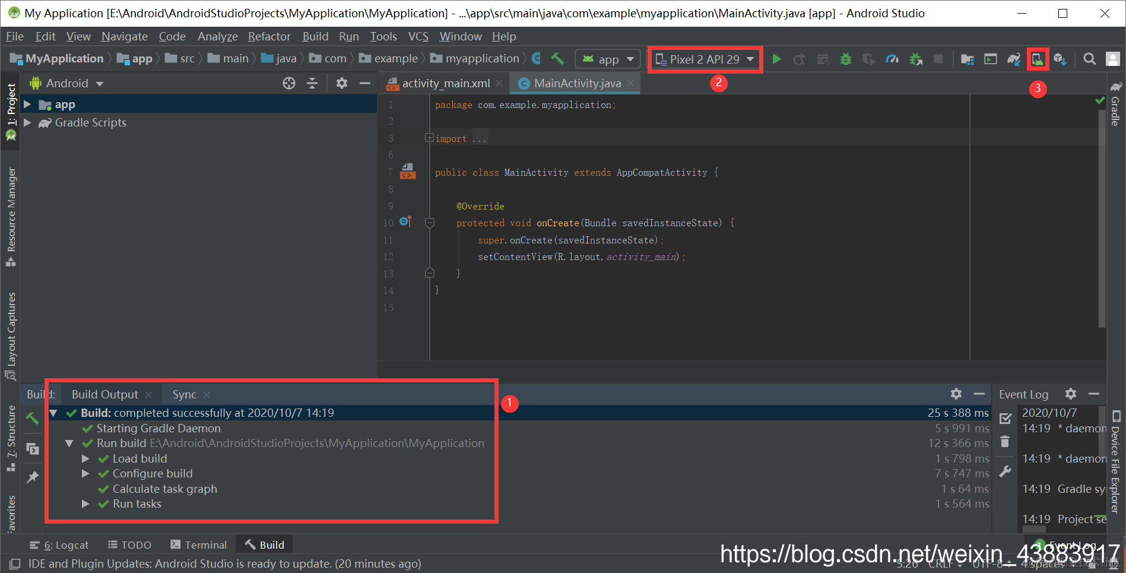Click the Search Everywhere magnifier icon

pyautogui.click(x=1090, y=59)
